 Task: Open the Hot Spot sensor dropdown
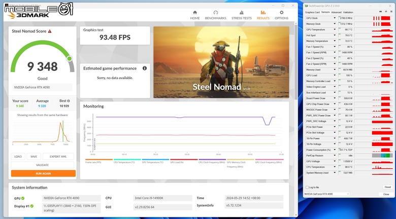[x=335, y=35]
